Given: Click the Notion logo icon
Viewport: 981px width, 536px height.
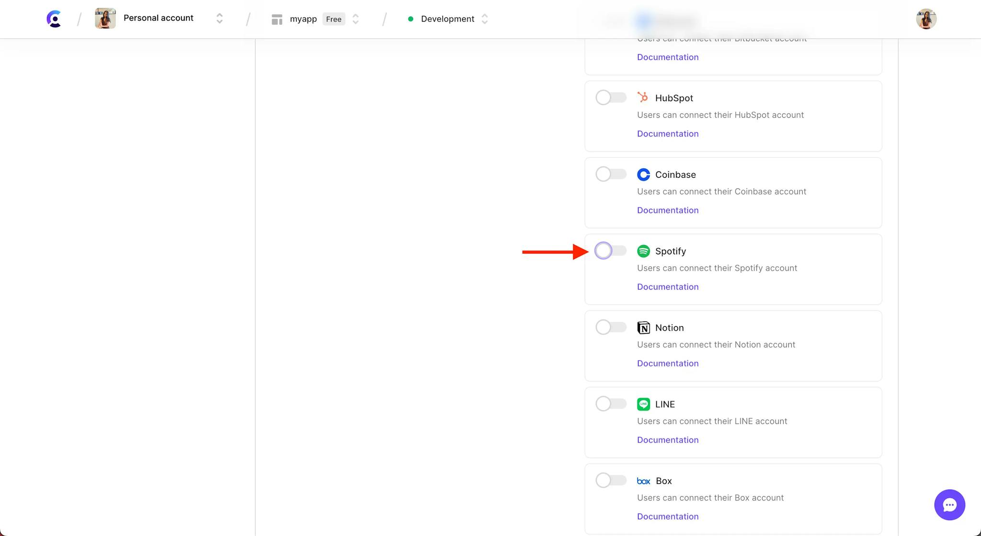Looking at the screenshot, I should [x=643, y=328].
